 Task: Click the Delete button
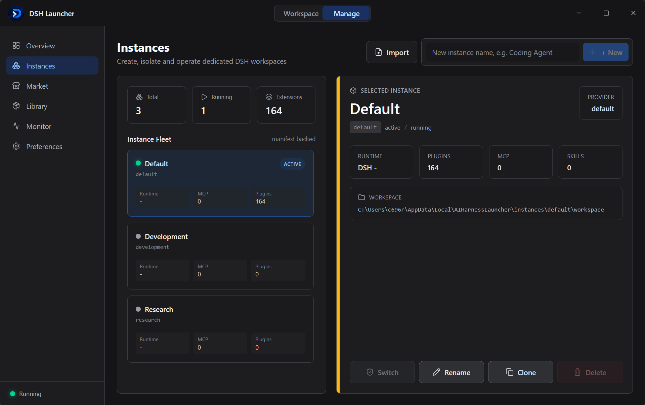point(590,372)
